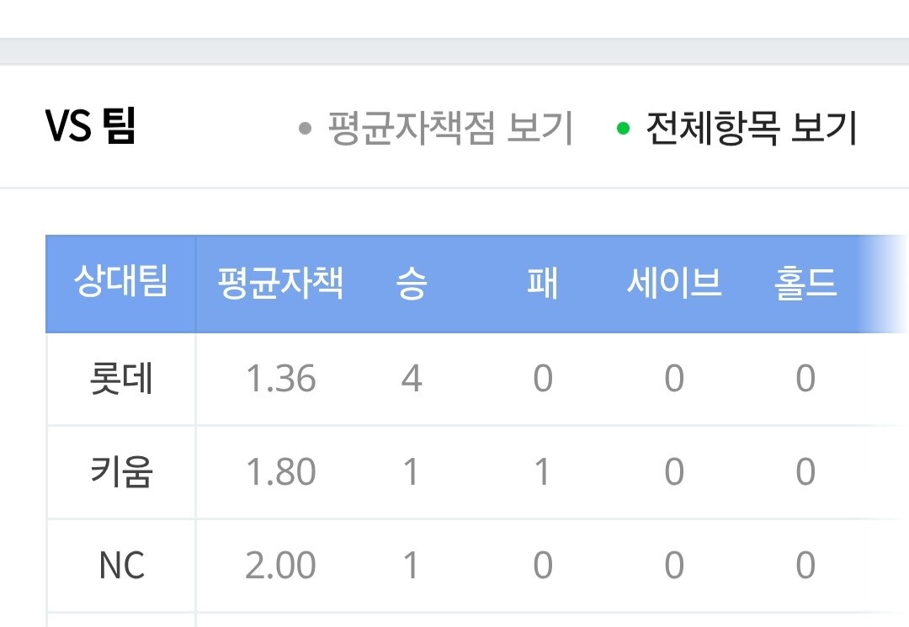909x627 pixels.
Task: Click the VS 팀 section heading
Action: (x=90, y=128)
